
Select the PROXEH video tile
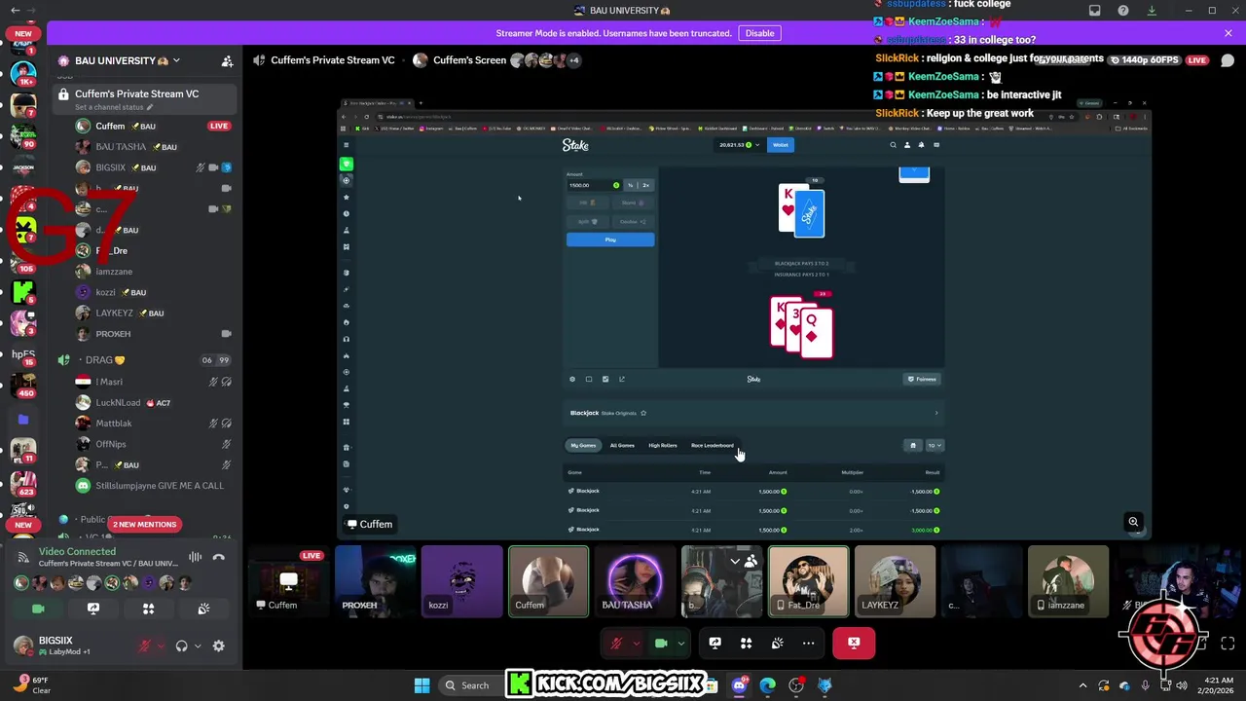coord(376,581)
